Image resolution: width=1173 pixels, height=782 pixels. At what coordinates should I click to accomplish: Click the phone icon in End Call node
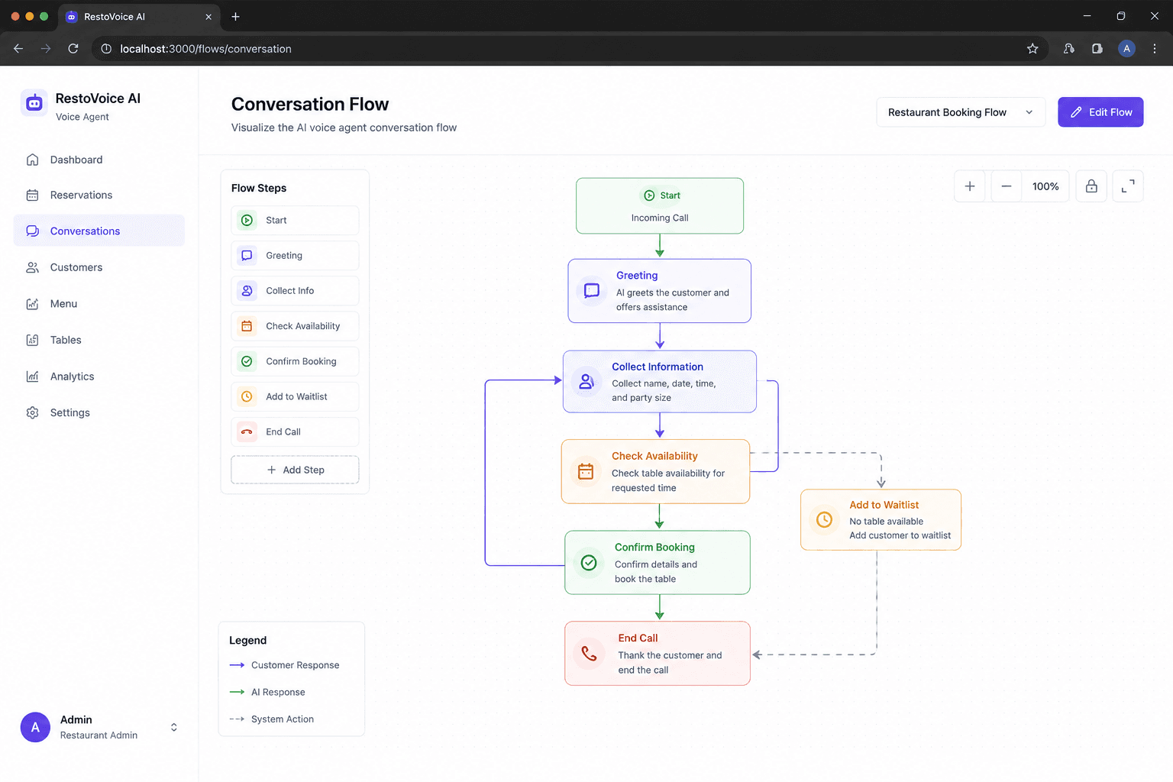[x=589, y=654]
